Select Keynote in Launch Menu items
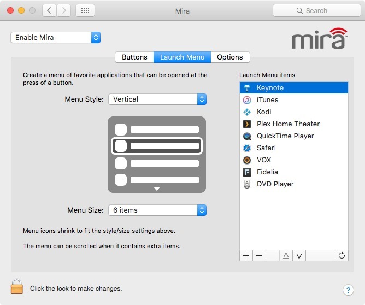Viewport: 365px width, 305px height. [x=294, y=88]
